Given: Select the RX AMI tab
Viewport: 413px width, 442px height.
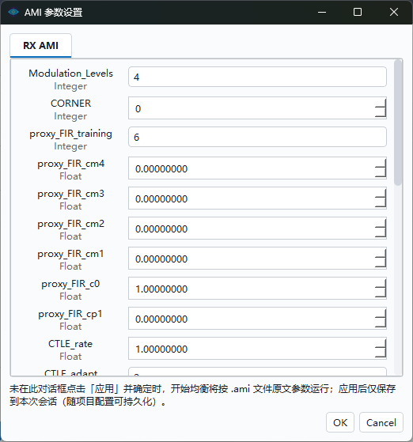Looking at the screenshot, I should click(x=40, y=45).
